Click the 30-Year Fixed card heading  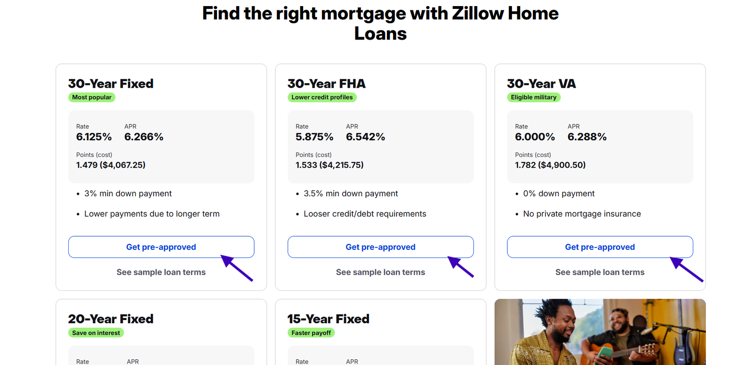click(x=111, y=84)
